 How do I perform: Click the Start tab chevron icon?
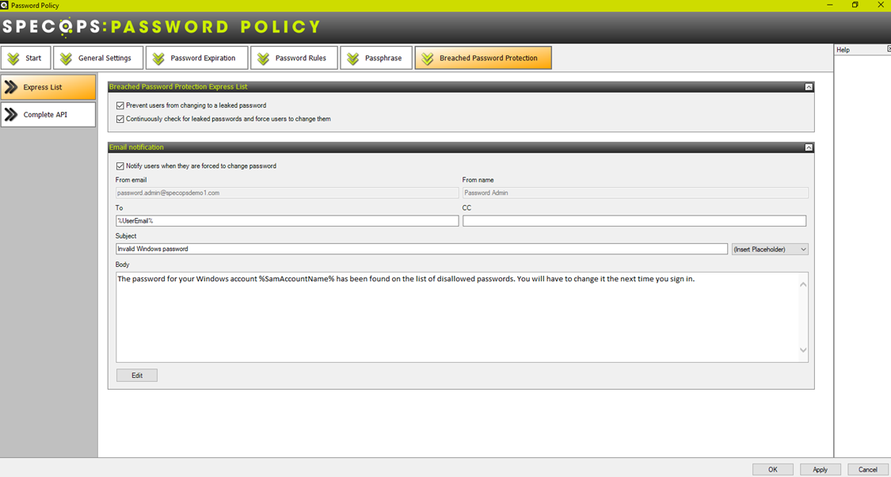pos(13,59)
